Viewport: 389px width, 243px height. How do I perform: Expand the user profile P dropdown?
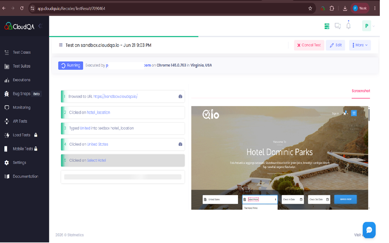click(x=369, y=26)
